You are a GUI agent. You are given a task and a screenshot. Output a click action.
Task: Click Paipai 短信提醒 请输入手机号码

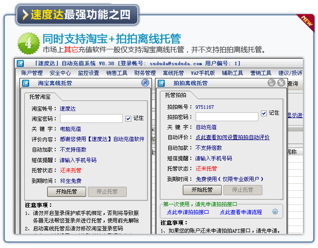point(214,159)
